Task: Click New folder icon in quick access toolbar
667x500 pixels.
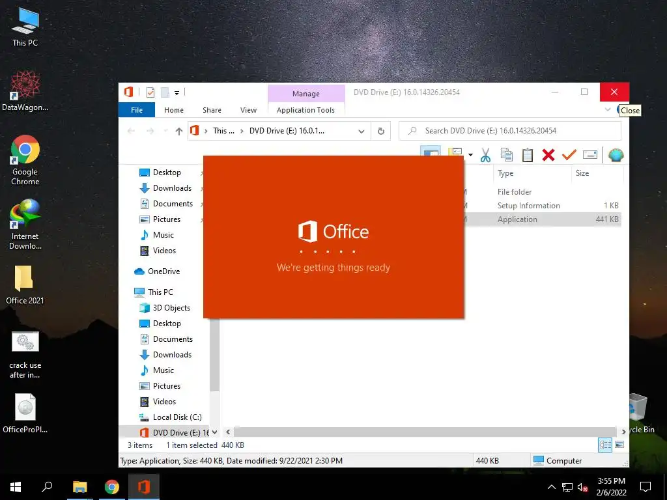Action: click(x=165, y=92)
